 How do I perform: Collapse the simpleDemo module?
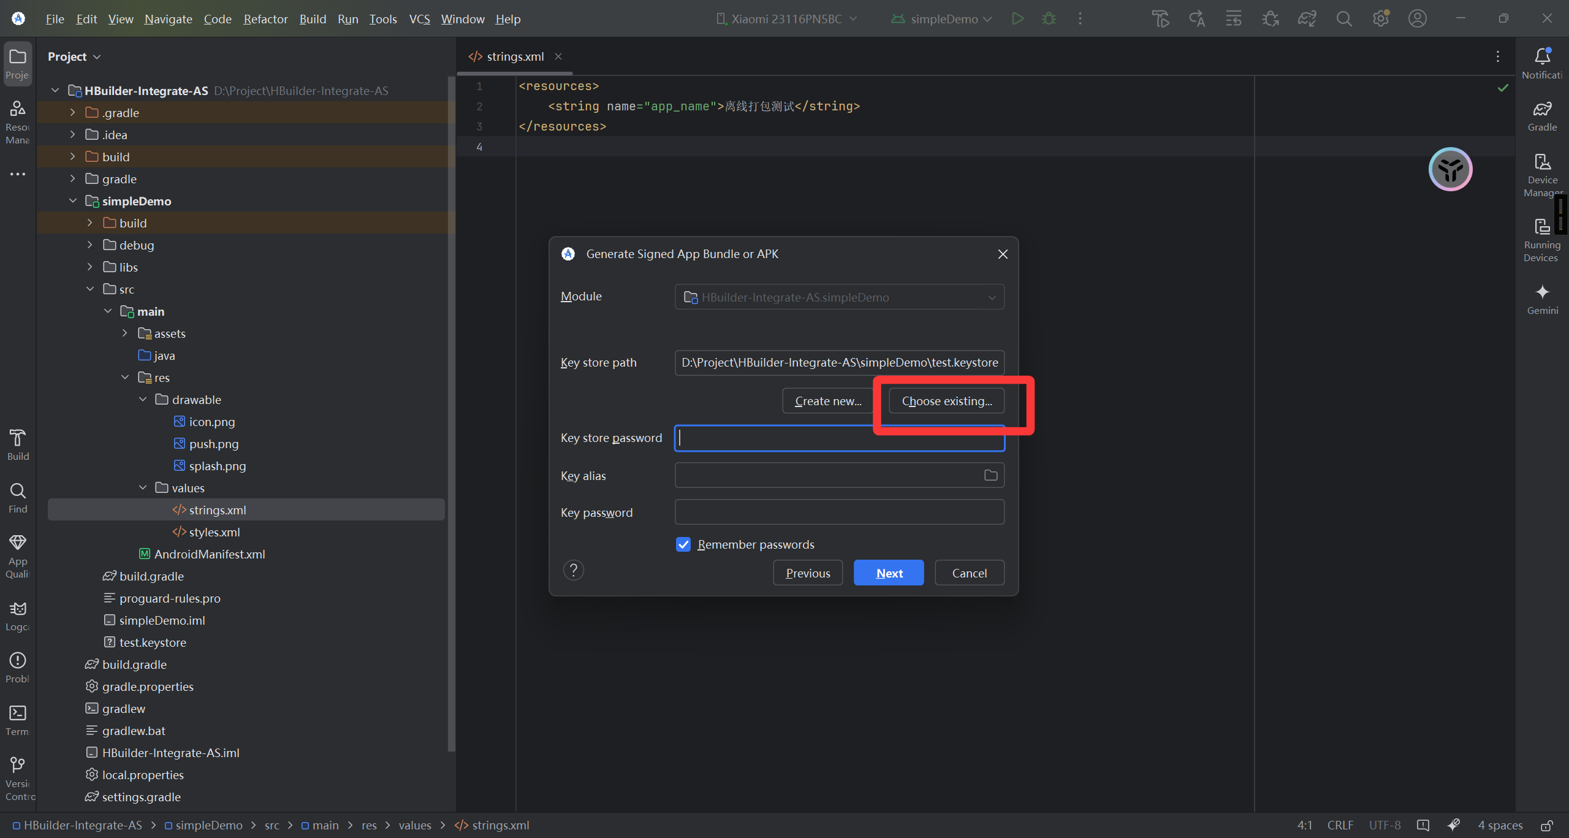coord(72,201)
